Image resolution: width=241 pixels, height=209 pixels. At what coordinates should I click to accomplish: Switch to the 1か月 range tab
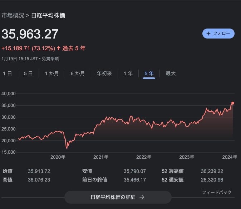[x=52, y=73]
